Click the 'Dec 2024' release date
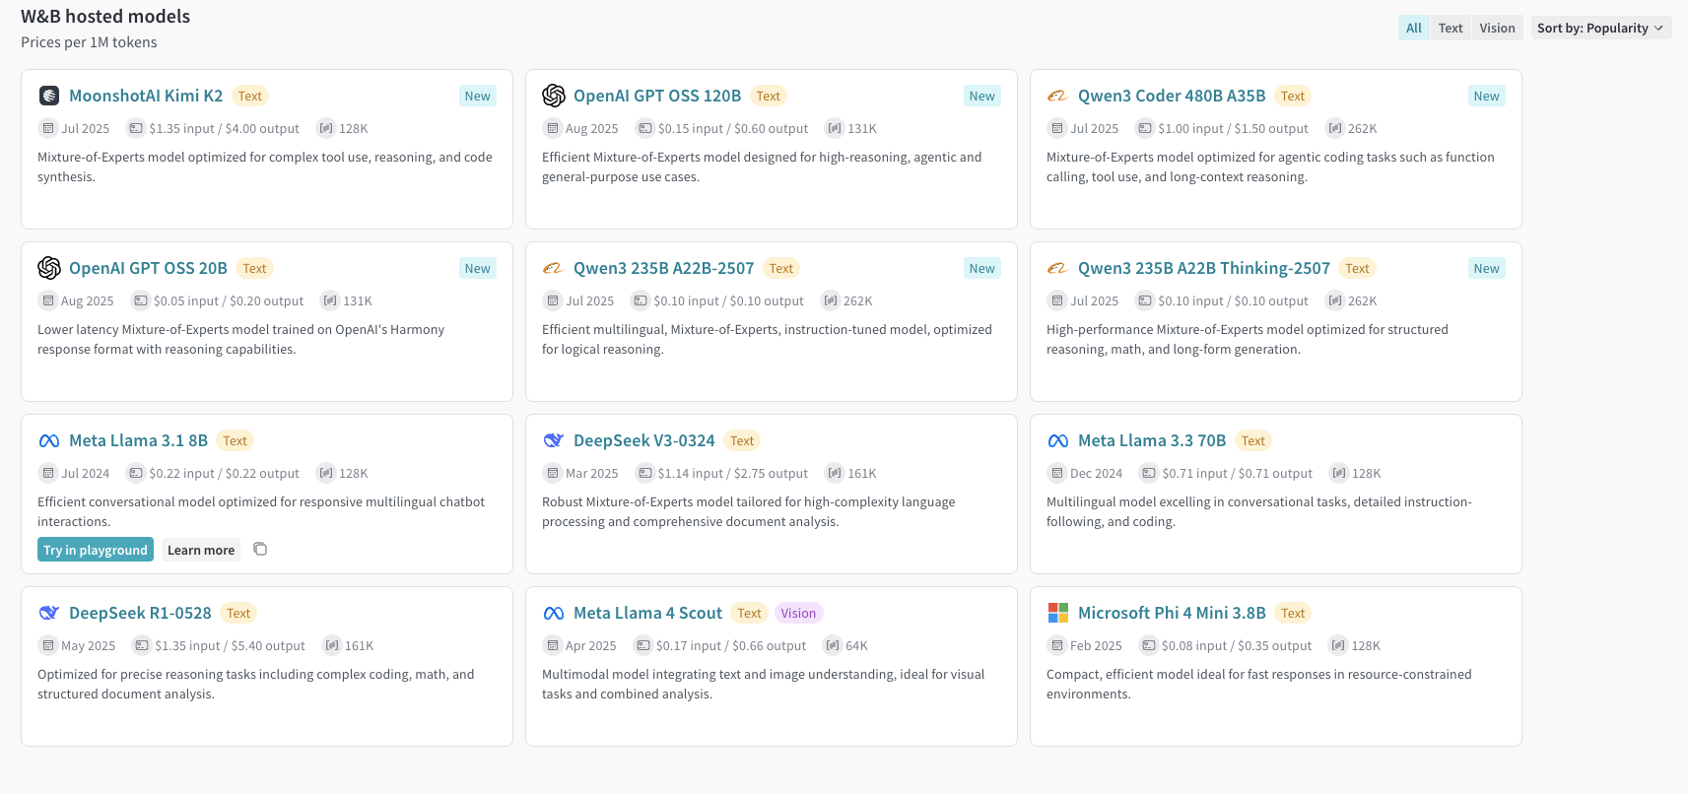1688x794 pixels. click(x=1097, y=473)
